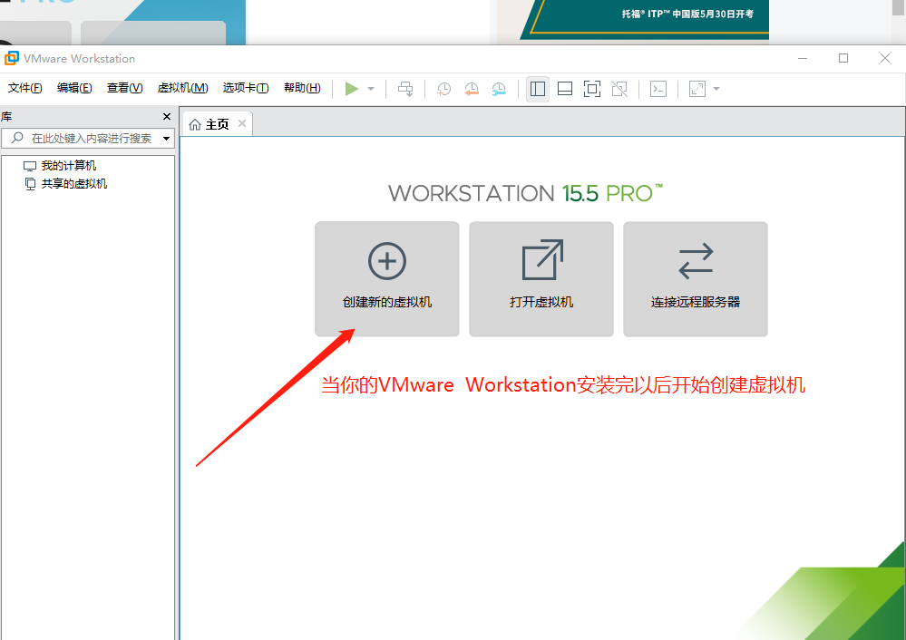Click Send Ctrl+Alt+Del toolbar icon

tap(405, 89)
